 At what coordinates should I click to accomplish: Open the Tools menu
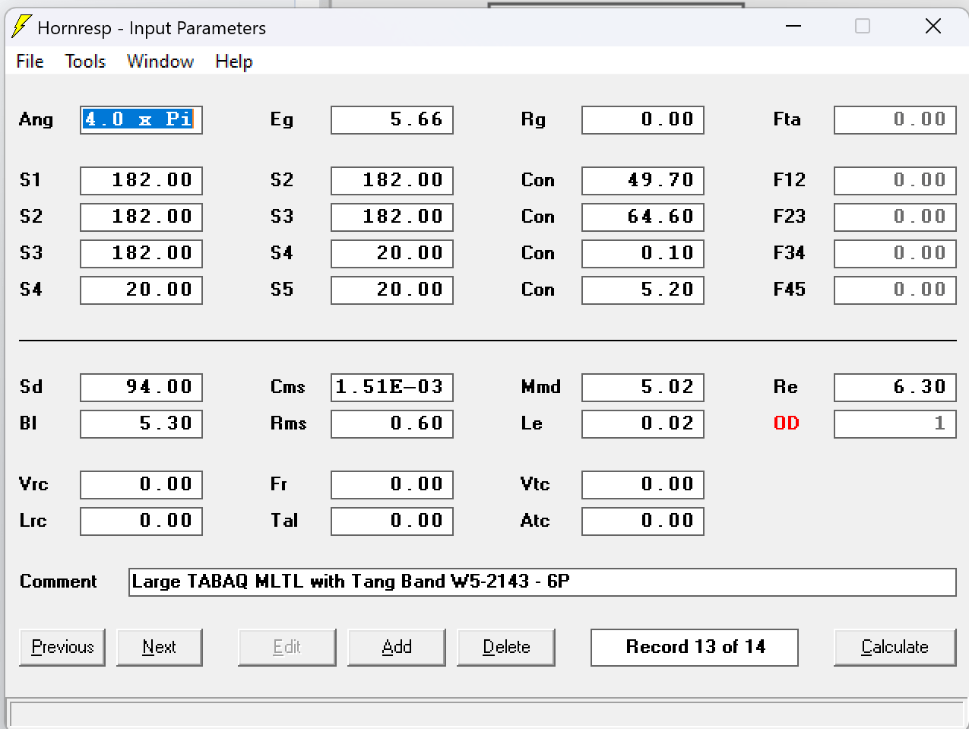85,62
